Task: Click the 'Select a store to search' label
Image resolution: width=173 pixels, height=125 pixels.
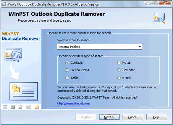Action: pyautogui.click(x=73, y=40)
